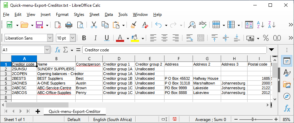The image size is (294, 123).
Task: Click the formula input line
Action: (174, 50)
